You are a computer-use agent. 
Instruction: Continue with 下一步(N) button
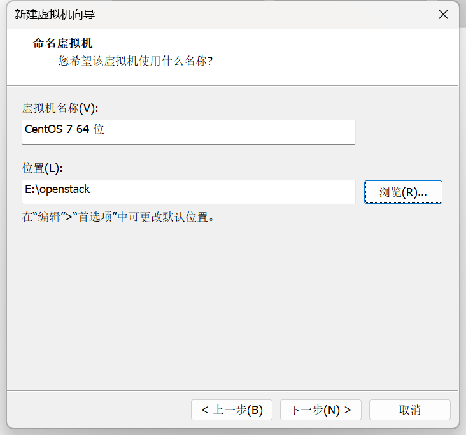coord(320,410)
